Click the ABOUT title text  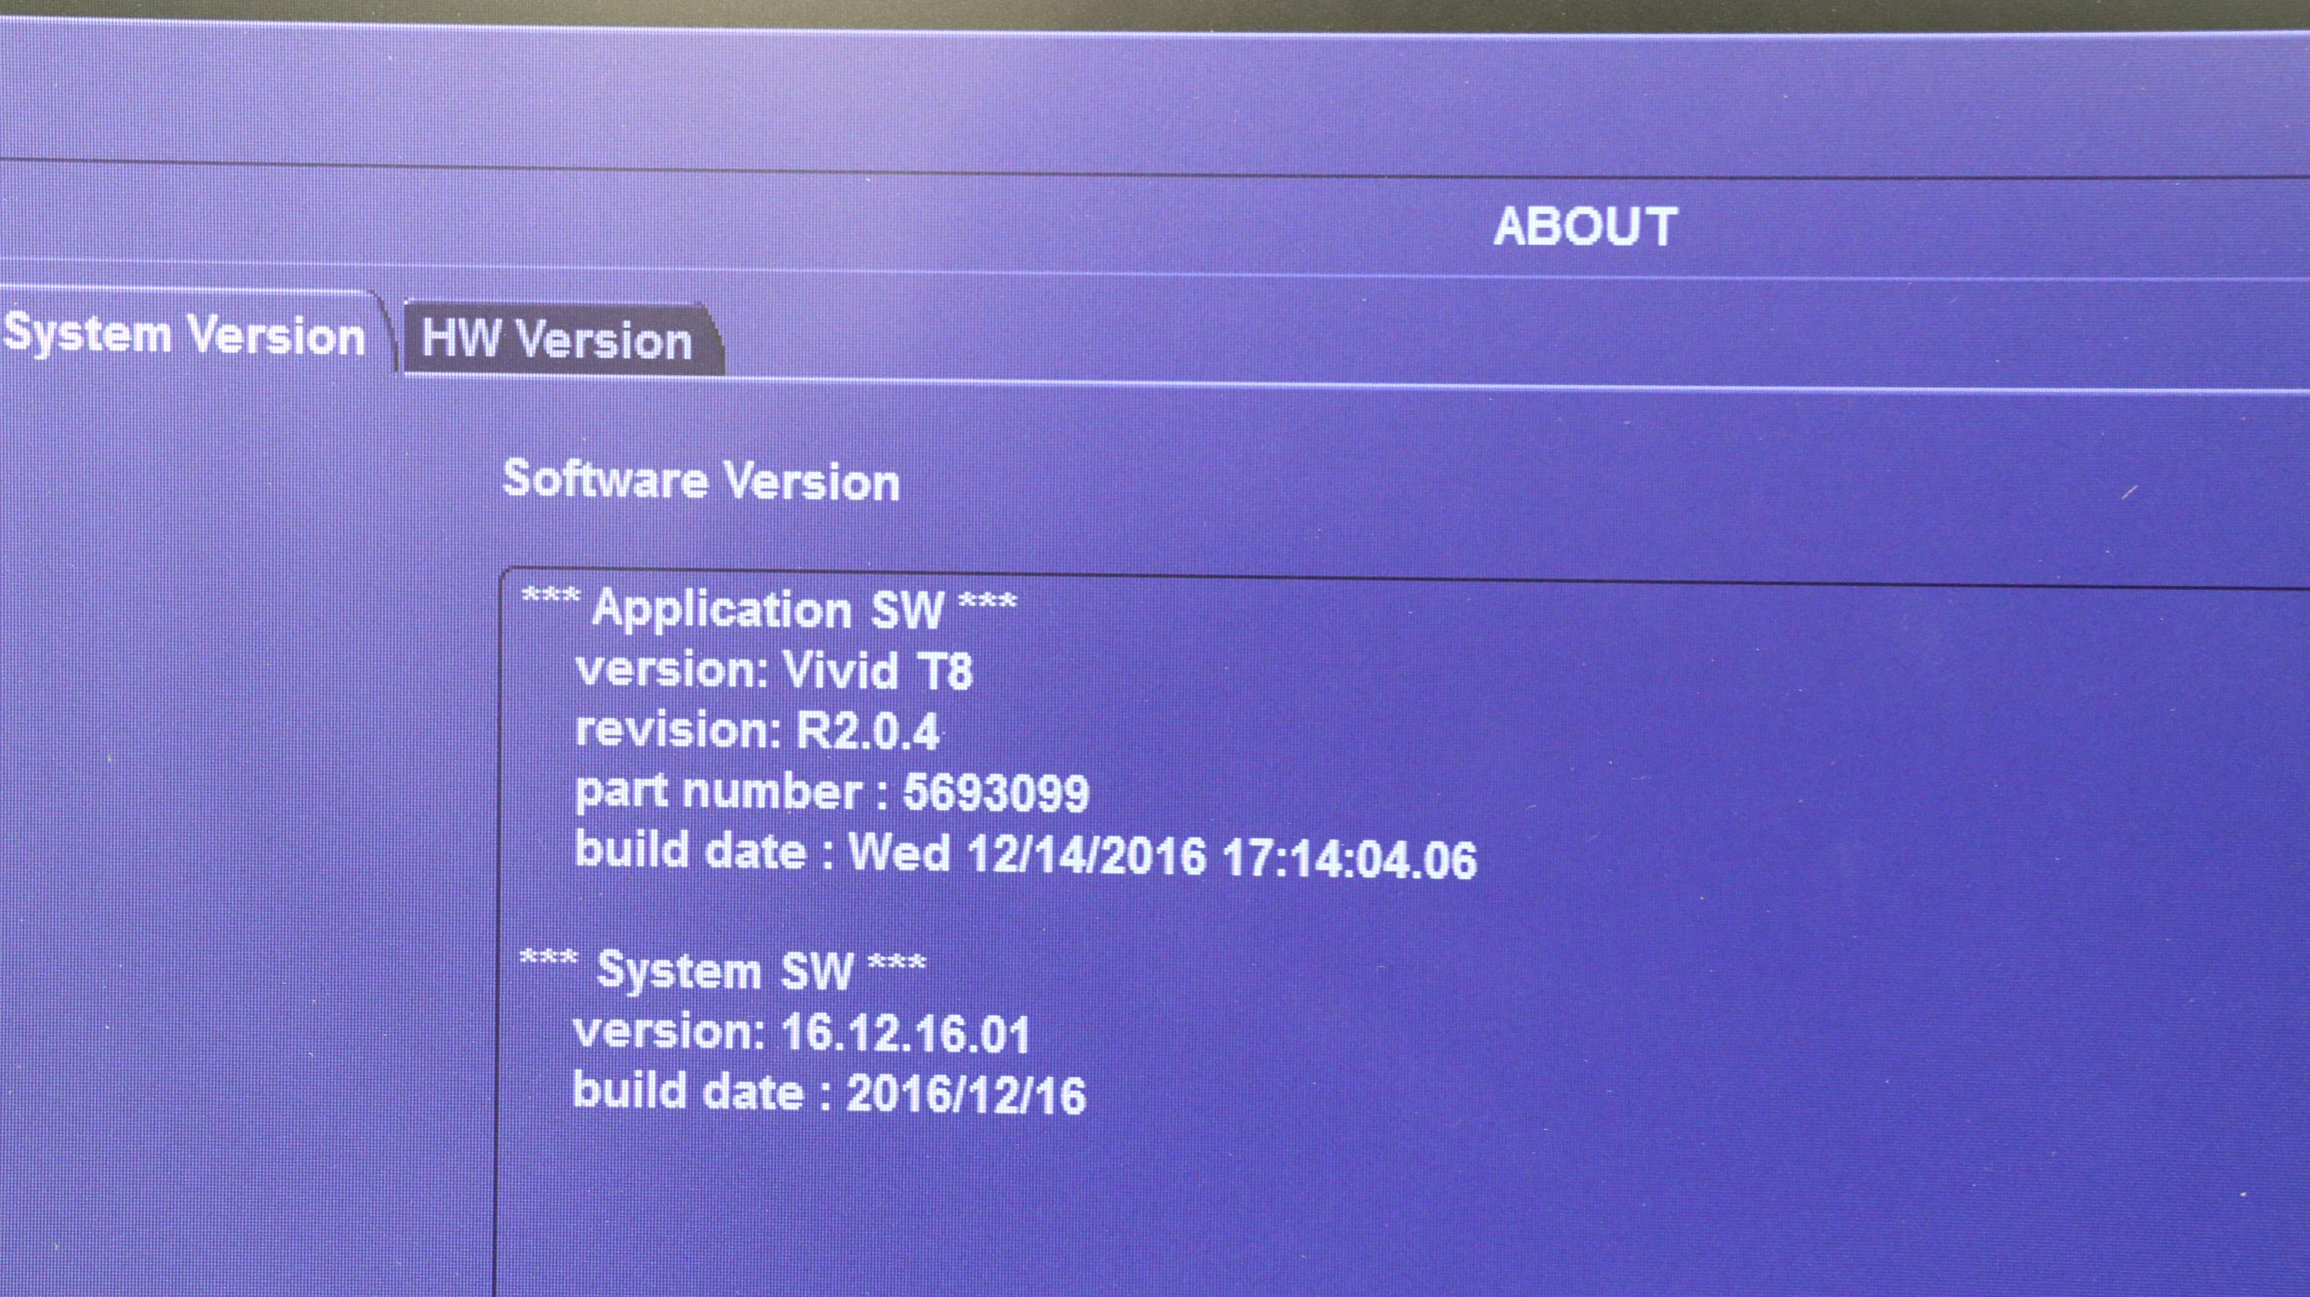click(1585, 226)
